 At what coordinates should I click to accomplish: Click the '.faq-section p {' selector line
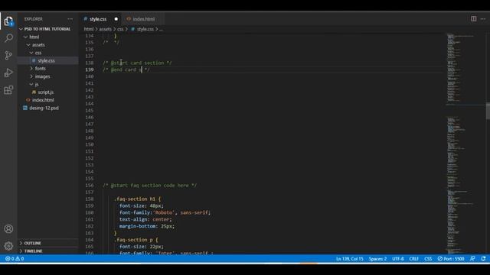point(136,240)
